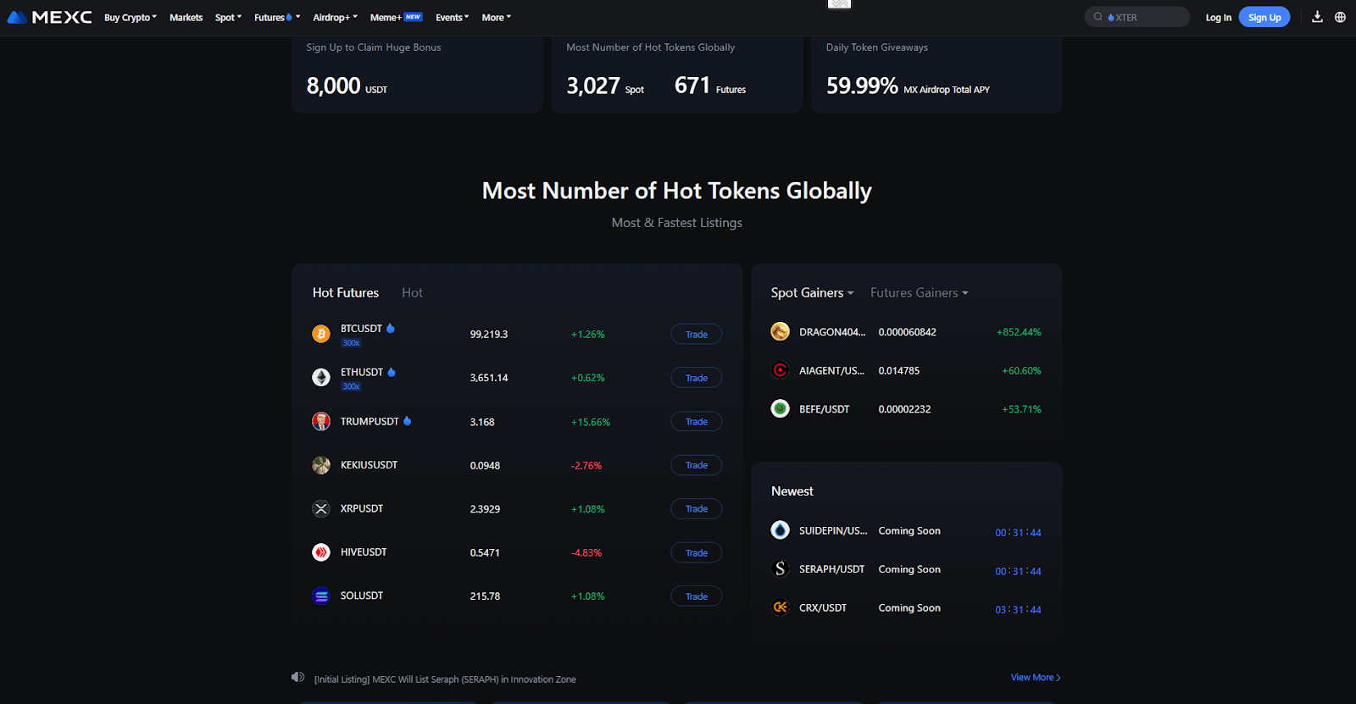The width and height of the screenshot is (1356, 704).
Task: Click the hot flame icon beside ETHUSDT
Action: [x=392, y=372]
